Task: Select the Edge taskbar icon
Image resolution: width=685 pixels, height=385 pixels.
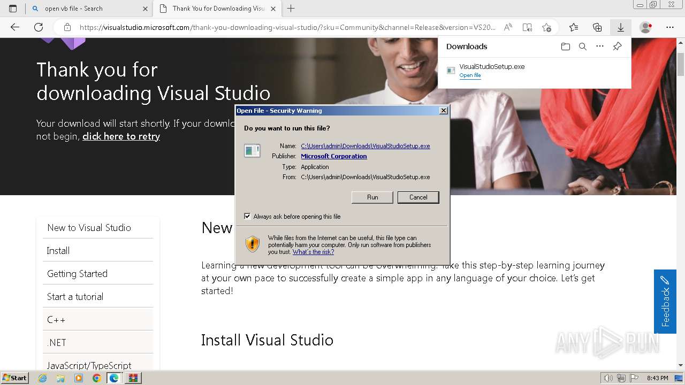Action: (x=114, y=378)
